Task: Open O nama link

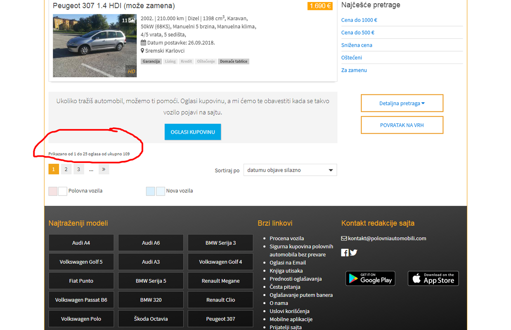Action: (x=279, y=303)
